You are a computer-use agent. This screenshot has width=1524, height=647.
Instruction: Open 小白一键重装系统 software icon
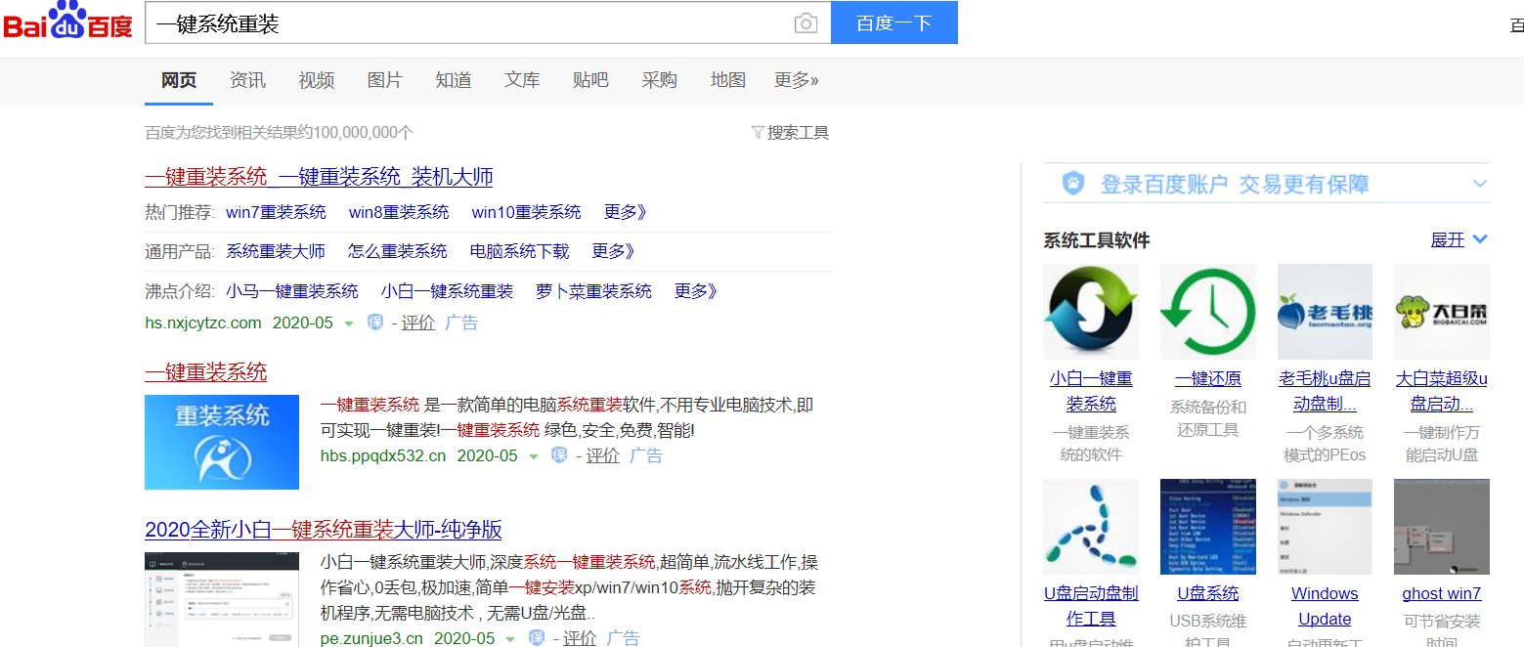[1091, 312]
